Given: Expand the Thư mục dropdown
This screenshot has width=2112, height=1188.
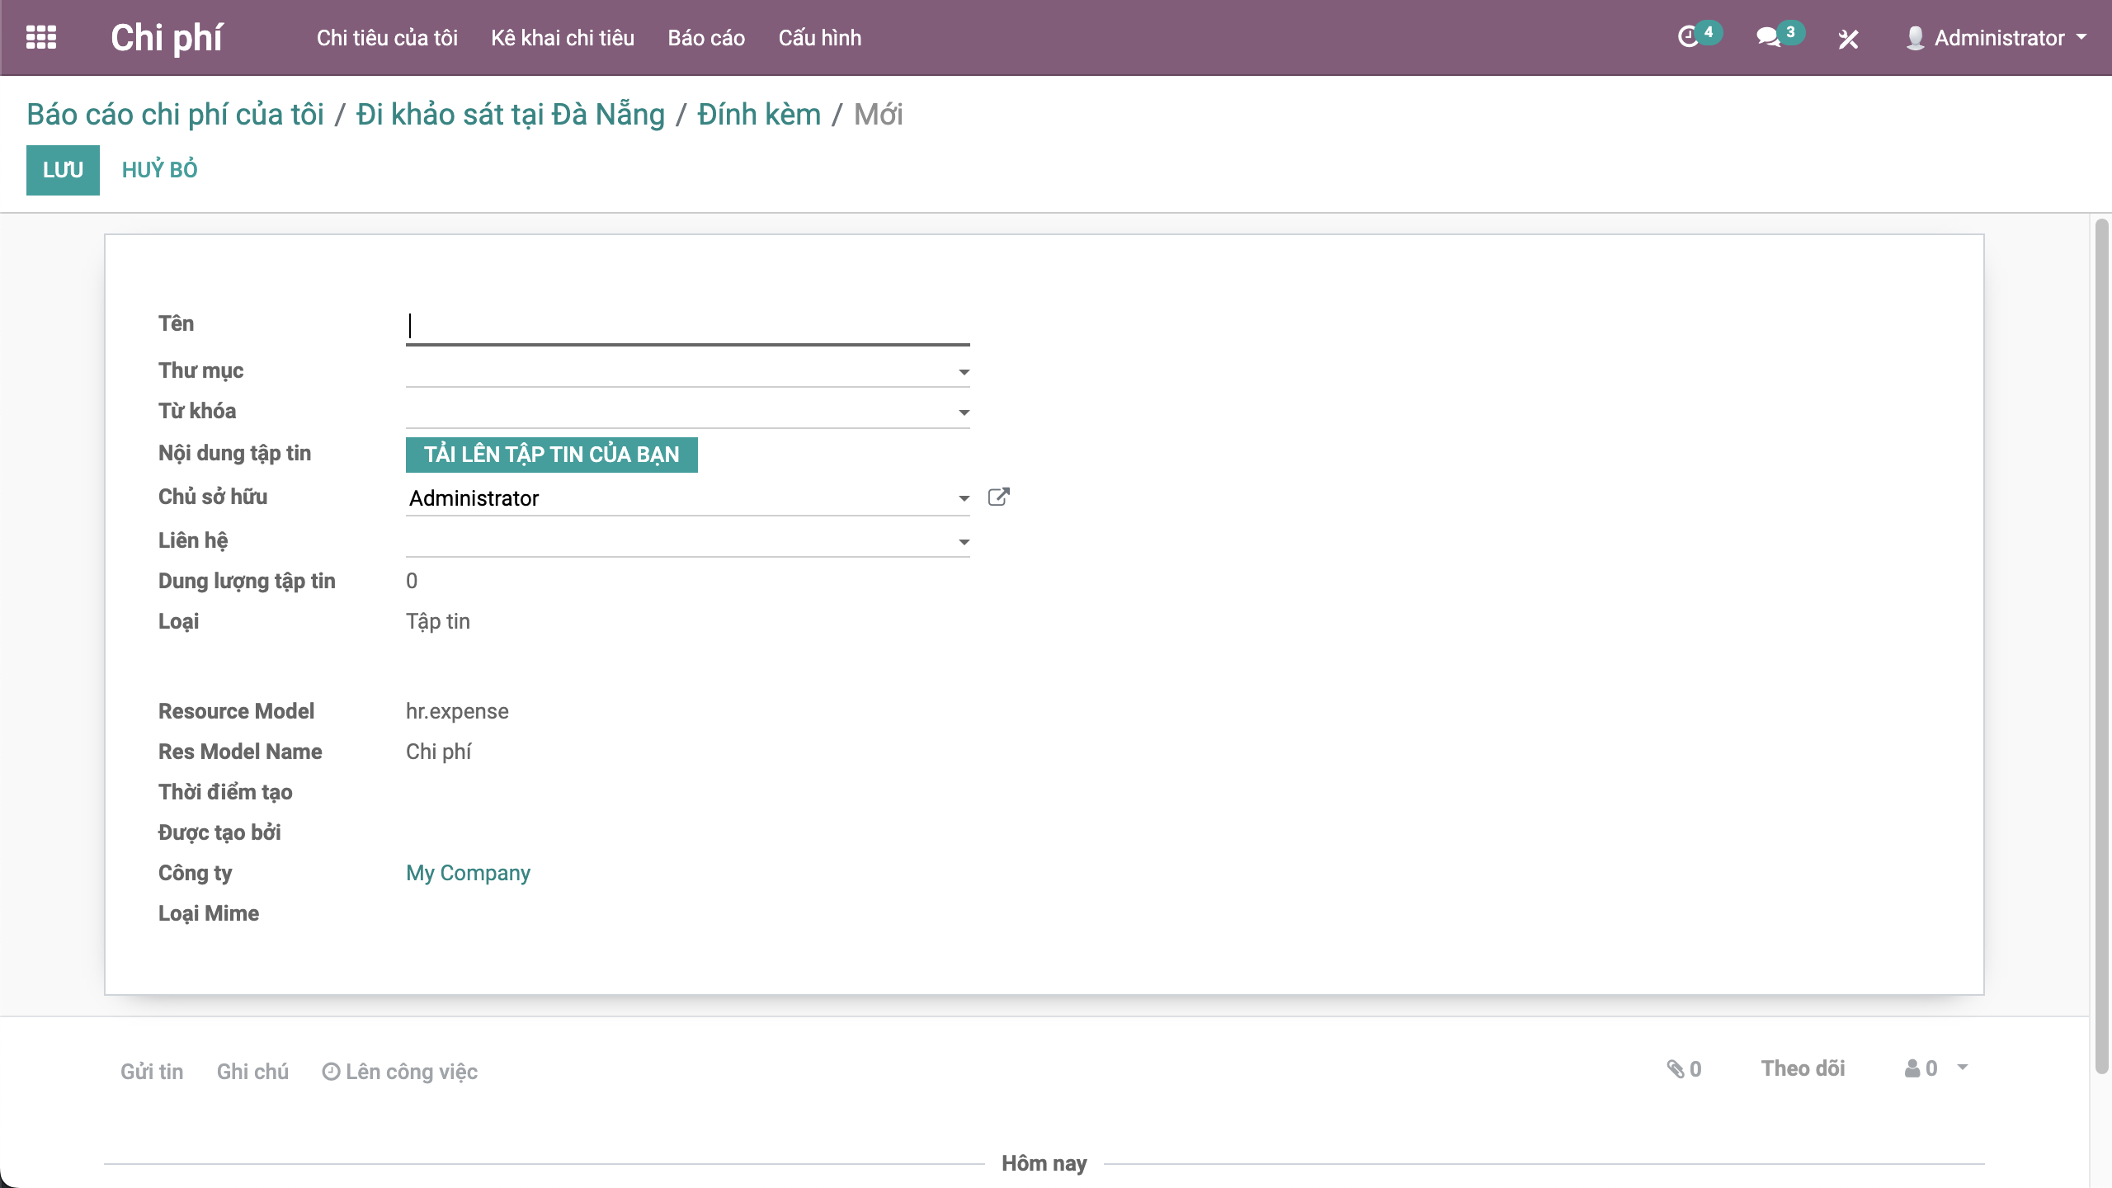Looking at the screenshot, I should (x=963, y=372).
